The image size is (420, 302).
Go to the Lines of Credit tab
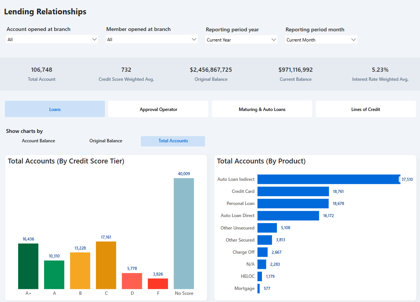tap(365, 109)
